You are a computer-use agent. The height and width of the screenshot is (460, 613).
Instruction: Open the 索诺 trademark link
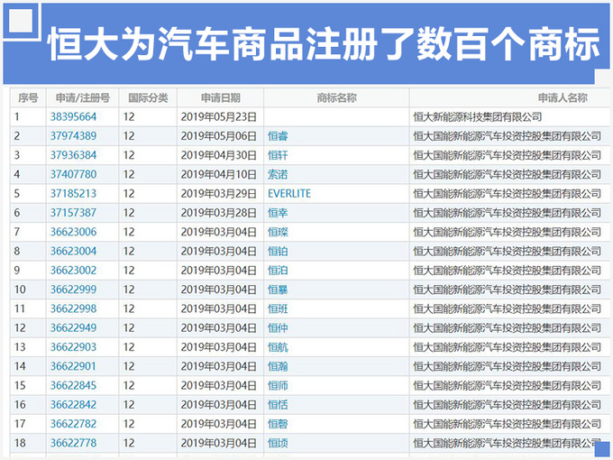pos(278,174)
